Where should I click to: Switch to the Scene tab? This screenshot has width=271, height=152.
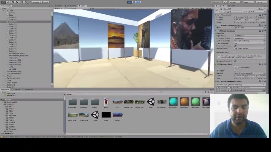(59, 6)
